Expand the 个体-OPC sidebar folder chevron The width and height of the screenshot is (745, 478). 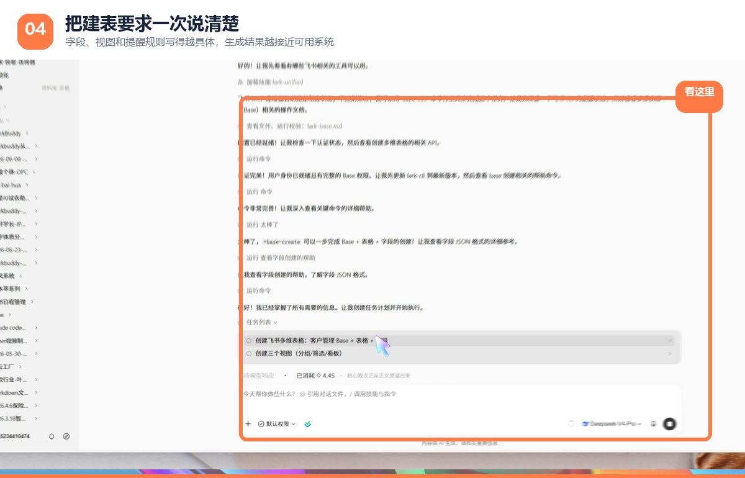34,172
